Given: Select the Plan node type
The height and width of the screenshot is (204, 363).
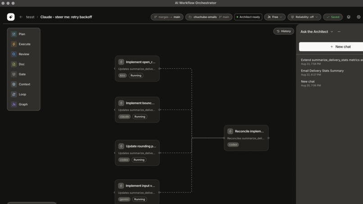Looking at the screenshot, I should click(23, 34).
